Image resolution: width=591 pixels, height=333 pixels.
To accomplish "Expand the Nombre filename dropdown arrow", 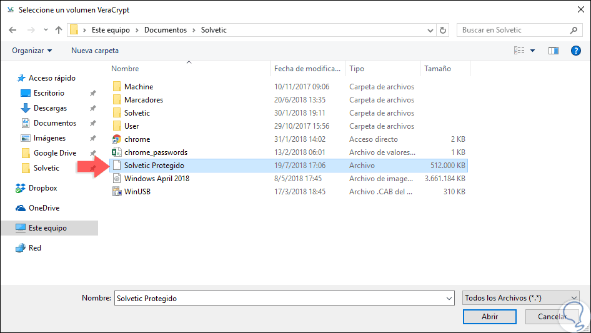I will coord(449,298).
